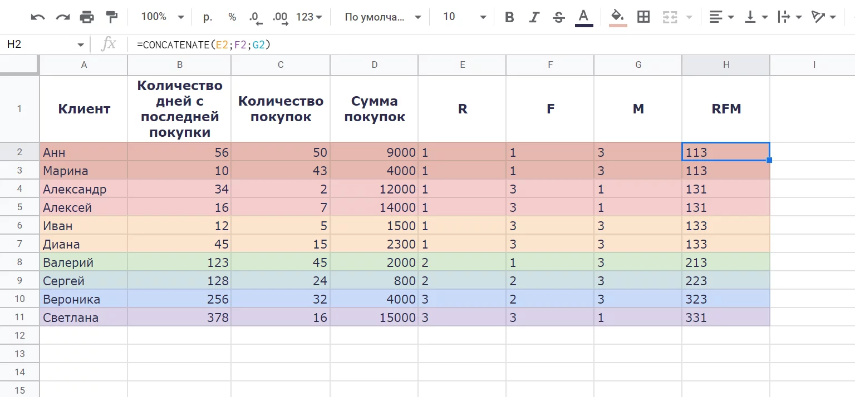Open the font family dropdown
This screenshot has height=397, width=855.
tap(383, 17)
